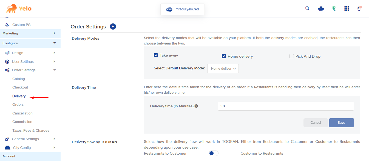369x162 pixels.
Task: Open the apps grid icon in the top bar
Action: coord(347,8)
